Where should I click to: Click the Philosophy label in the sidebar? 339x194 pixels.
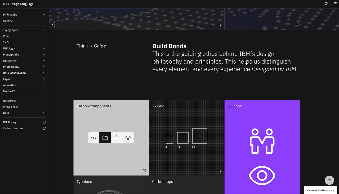[10, 15]
